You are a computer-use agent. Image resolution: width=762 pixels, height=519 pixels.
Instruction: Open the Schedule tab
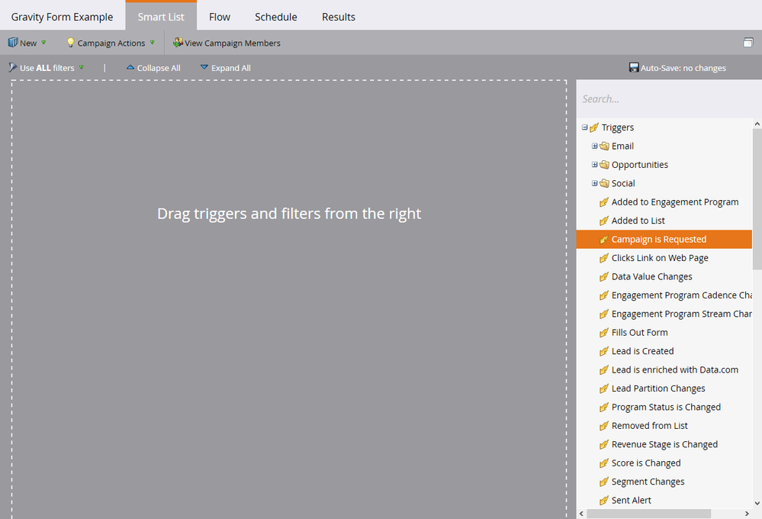tap(276, 17)
